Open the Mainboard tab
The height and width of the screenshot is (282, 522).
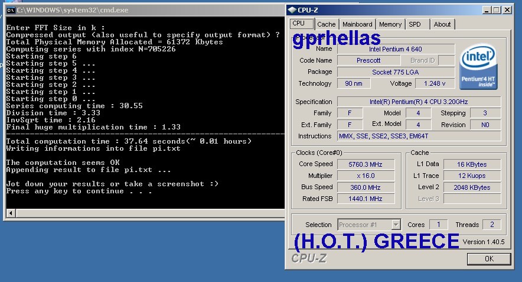point(357,24)
